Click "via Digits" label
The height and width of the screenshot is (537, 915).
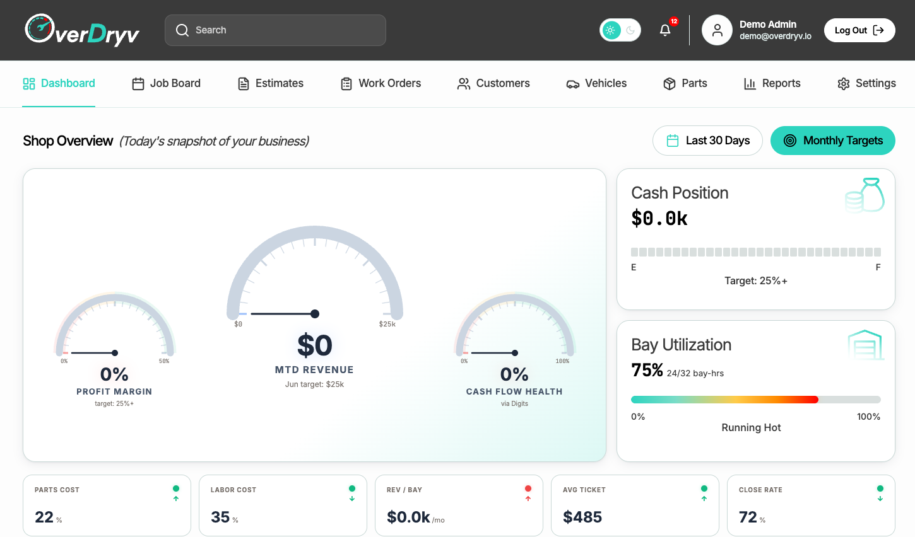[514, 404]
